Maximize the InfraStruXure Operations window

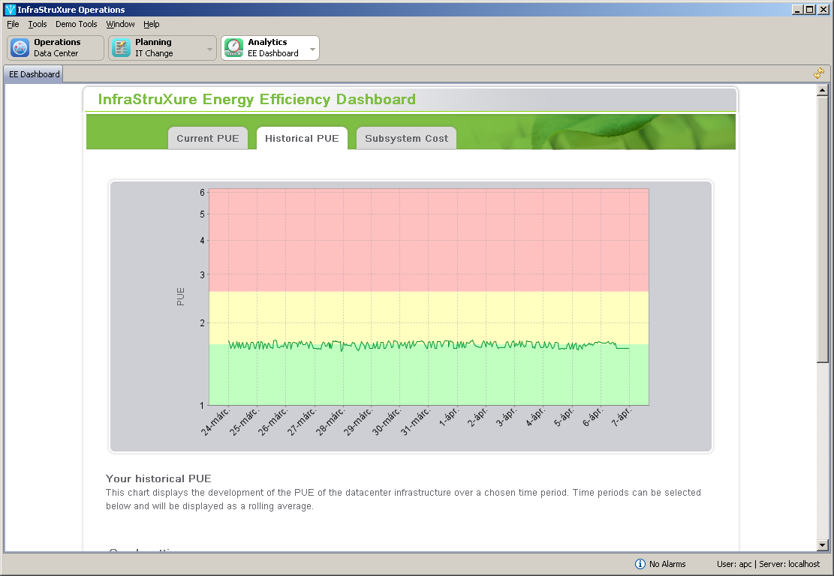pyautogui.click(x=809, y=10)
